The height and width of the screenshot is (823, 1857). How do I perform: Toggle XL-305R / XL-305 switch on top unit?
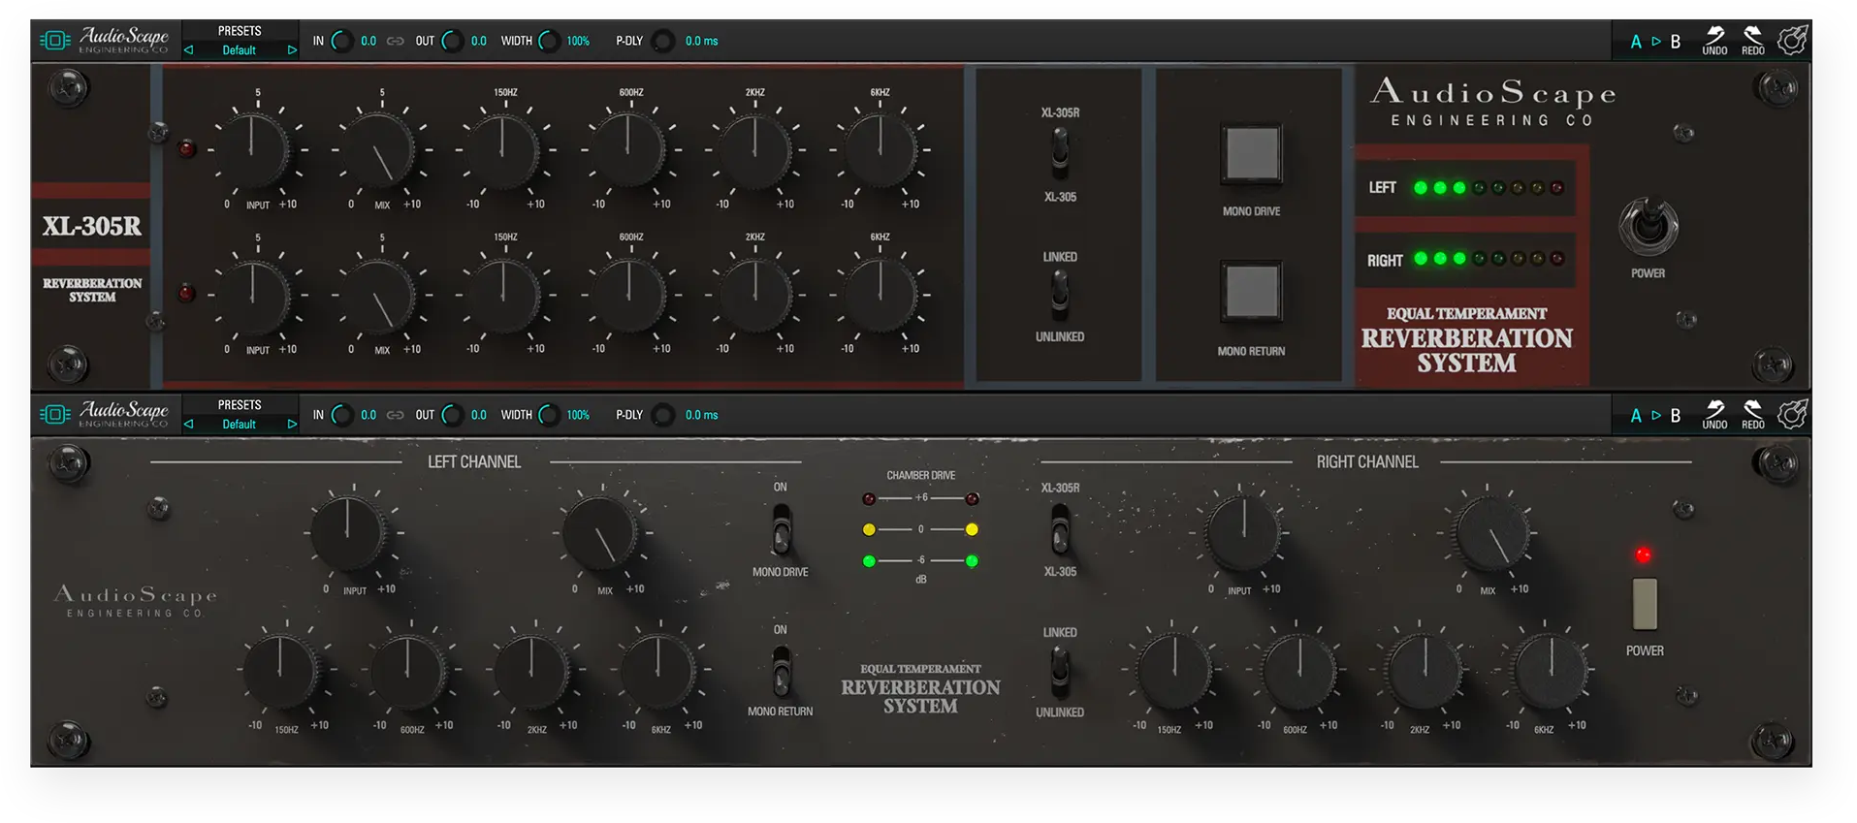[x=1060, y=153]
